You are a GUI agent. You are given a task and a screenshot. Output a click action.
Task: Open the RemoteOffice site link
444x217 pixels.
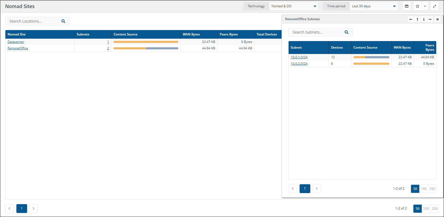click(x=18, y=48)
